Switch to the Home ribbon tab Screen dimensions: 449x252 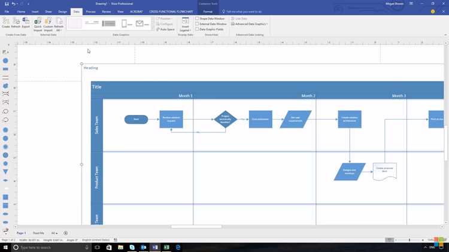click(21, 12)
